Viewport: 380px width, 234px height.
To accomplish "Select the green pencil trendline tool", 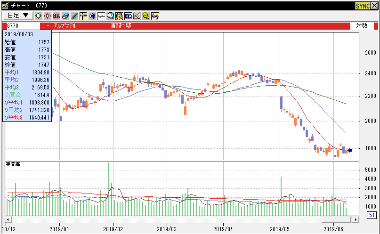I will coord(74,16).
